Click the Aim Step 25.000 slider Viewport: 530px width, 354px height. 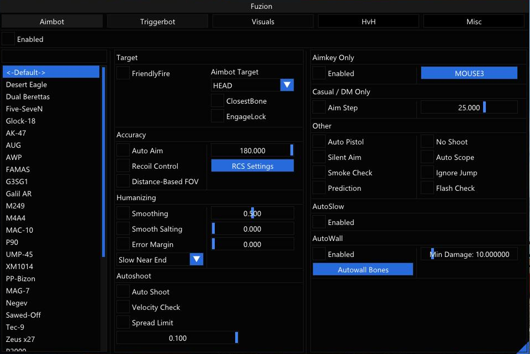tap(469, 108)
